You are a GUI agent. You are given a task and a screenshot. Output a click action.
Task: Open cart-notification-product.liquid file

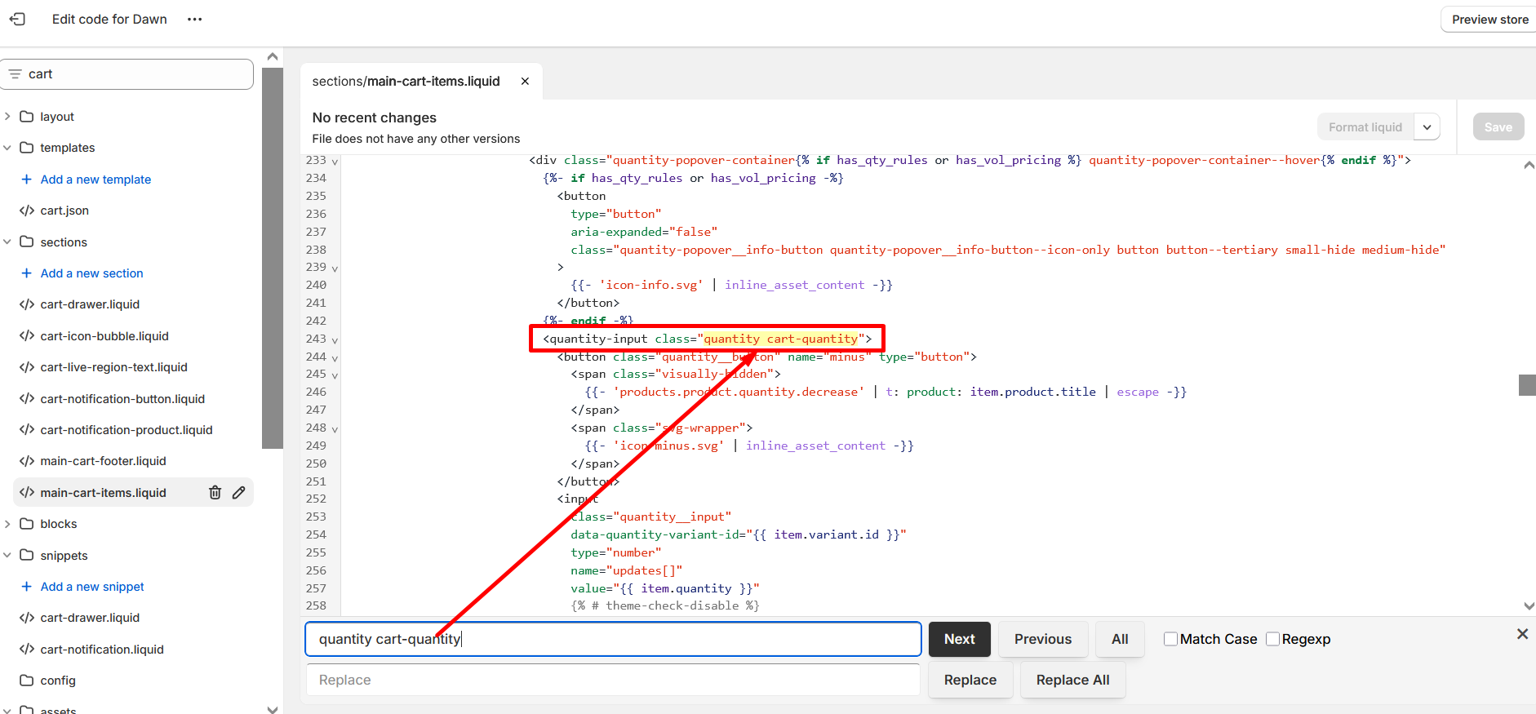[x=127, y=429]
